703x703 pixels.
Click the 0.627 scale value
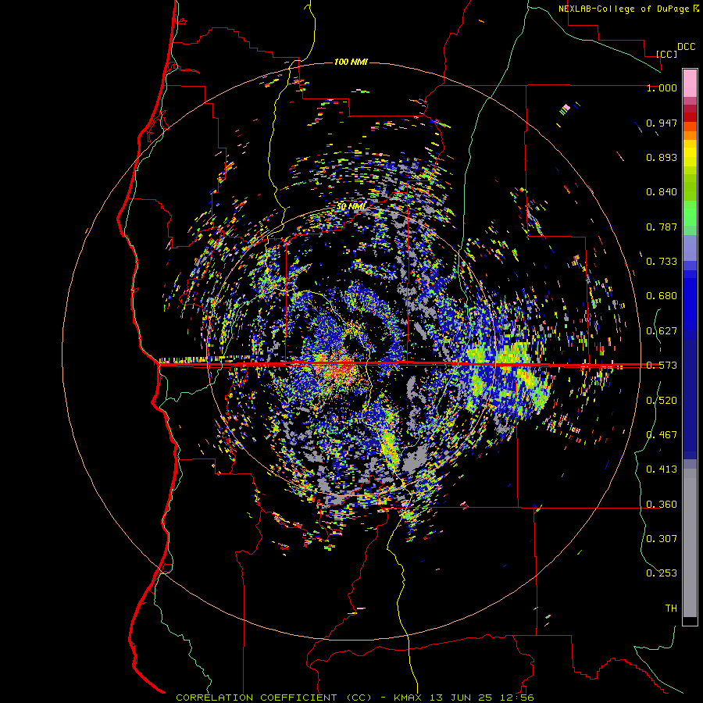[662, 331]
